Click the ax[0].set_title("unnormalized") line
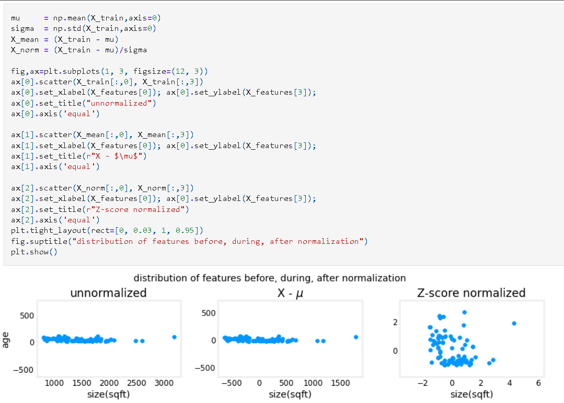Viewport: 564px width, 403px height. point(84,103)
